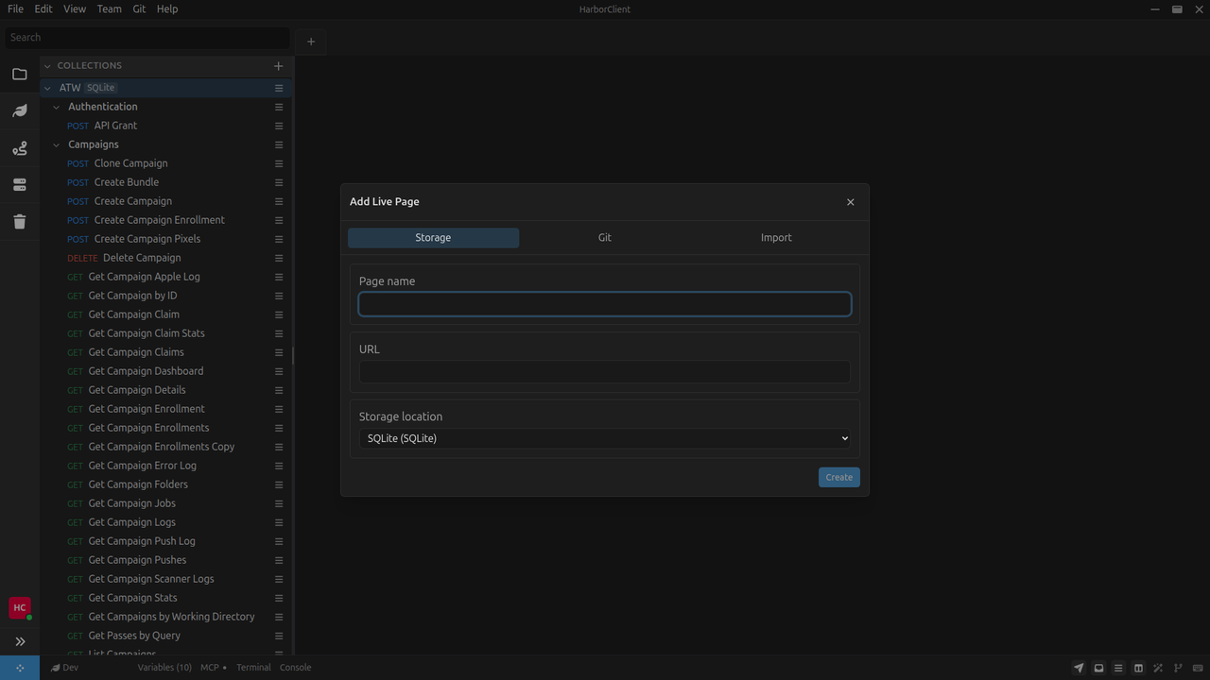Select the POST Create Campaign Enrollment request
The image size is (1210, 680).
pyautogui.click(x=166, y=220)
